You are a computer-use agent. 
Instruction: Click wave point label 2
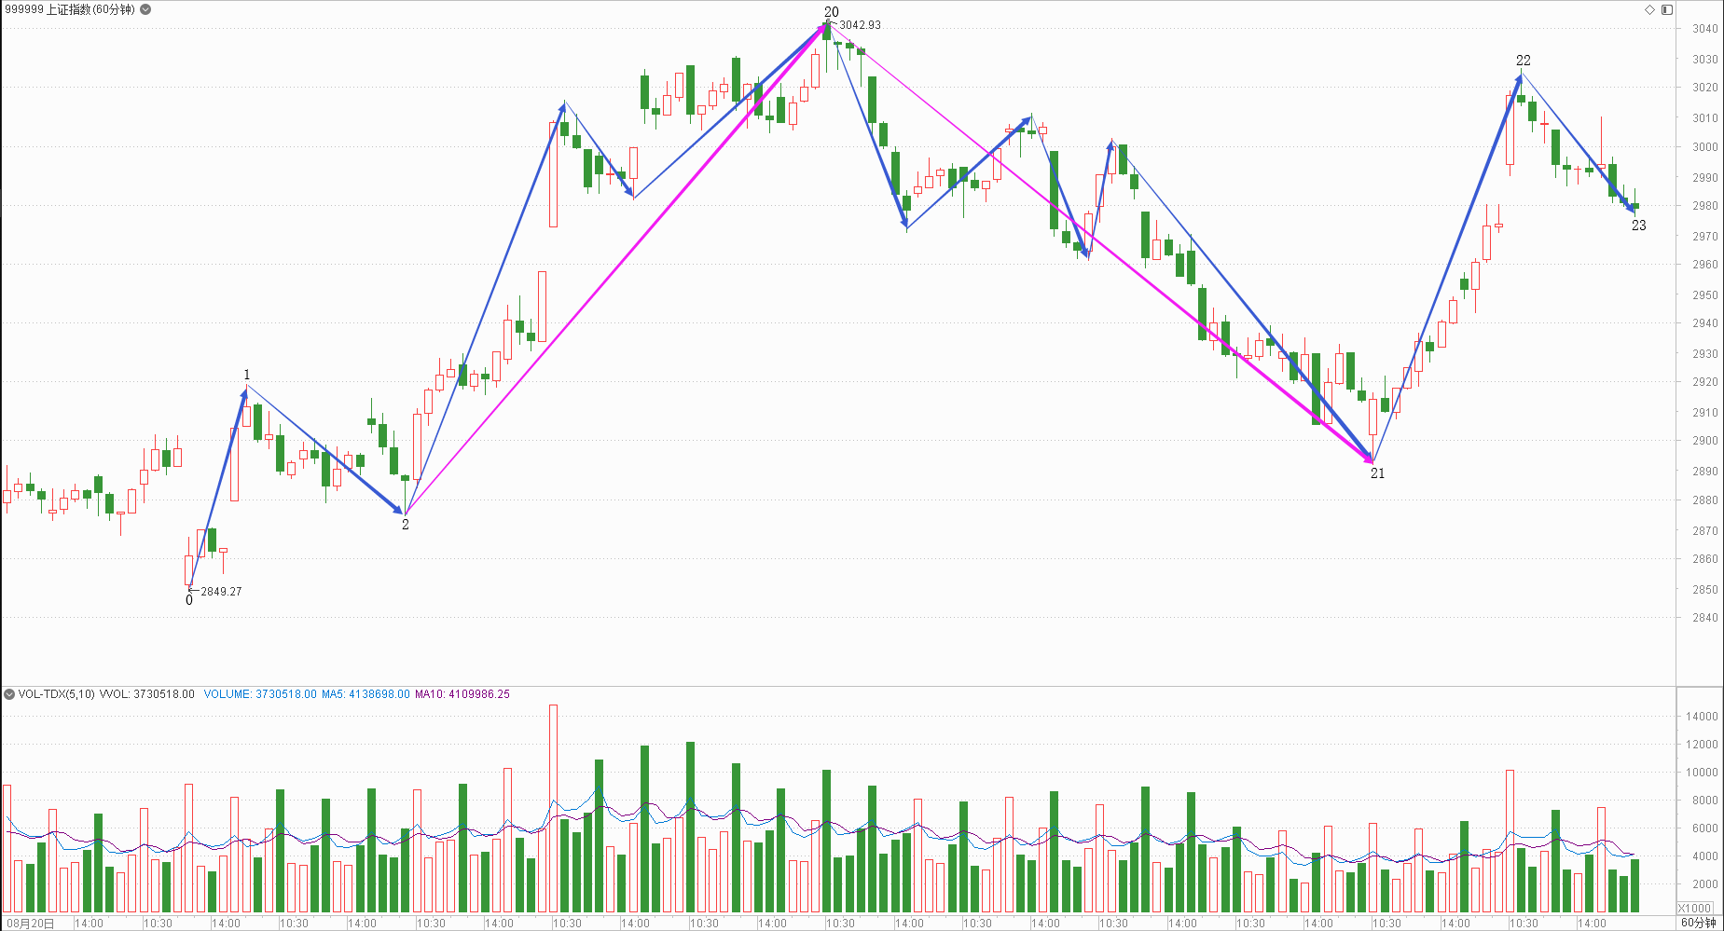coord(406,525)
